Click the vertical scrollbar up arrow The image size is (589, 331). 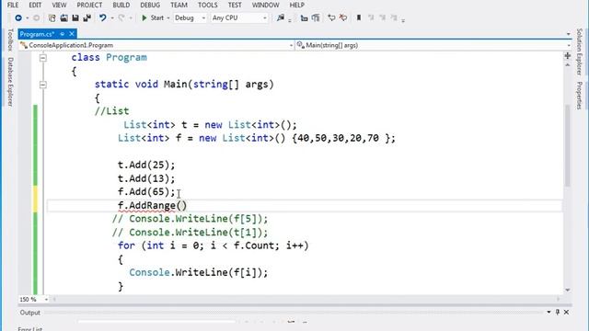tap(567, 65)
